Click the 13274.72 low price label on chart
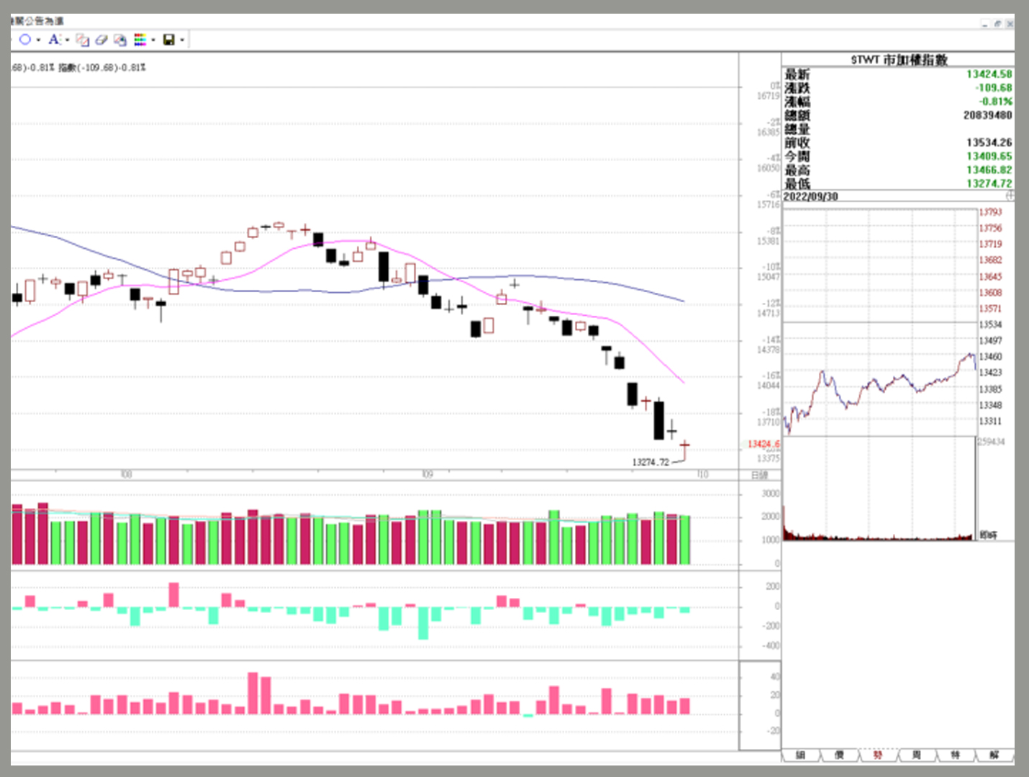Viewport: 1029px width, 777px height. pyautogui.click(x=651, y=462)
